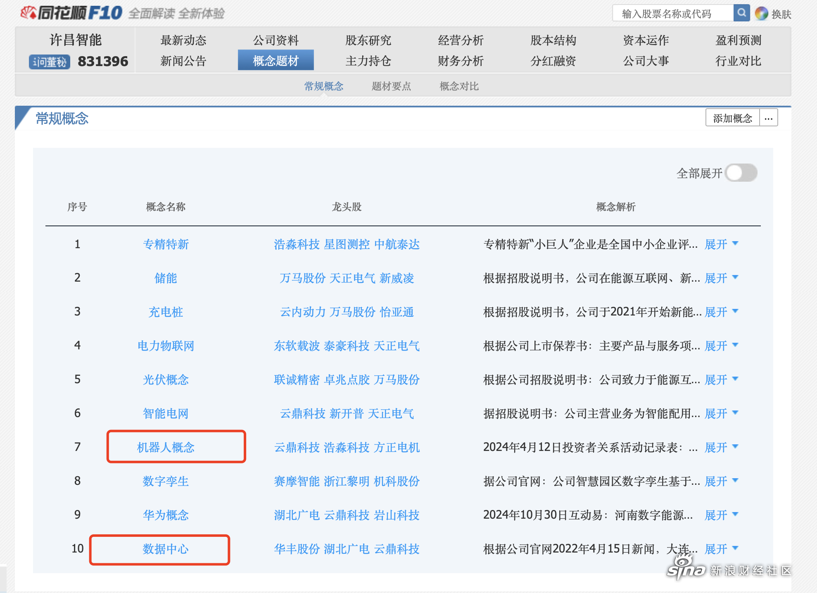Open the 华为概念 concept link
Screen dimensions: 817x593
pos(166,515)
